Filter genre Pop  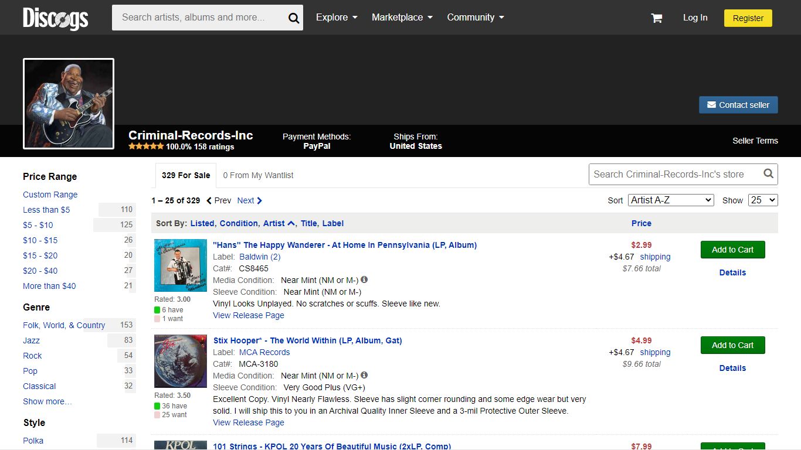tap(30, 371)
